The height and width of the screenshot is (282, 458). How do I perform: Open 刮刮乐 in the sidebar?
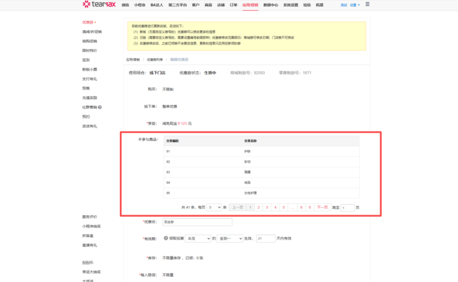click(x=88, y=263)
